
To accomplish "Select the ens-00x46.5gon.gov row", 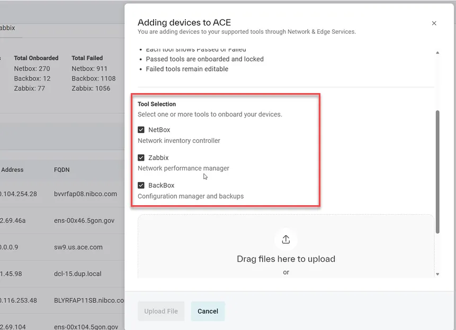I will [x=62, y=221].
